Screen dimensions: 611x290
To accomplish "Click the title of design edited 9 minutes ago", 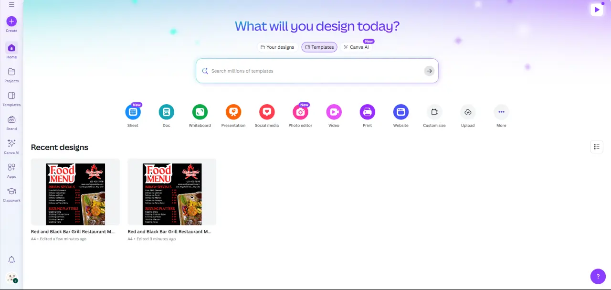I will [169, 231].
